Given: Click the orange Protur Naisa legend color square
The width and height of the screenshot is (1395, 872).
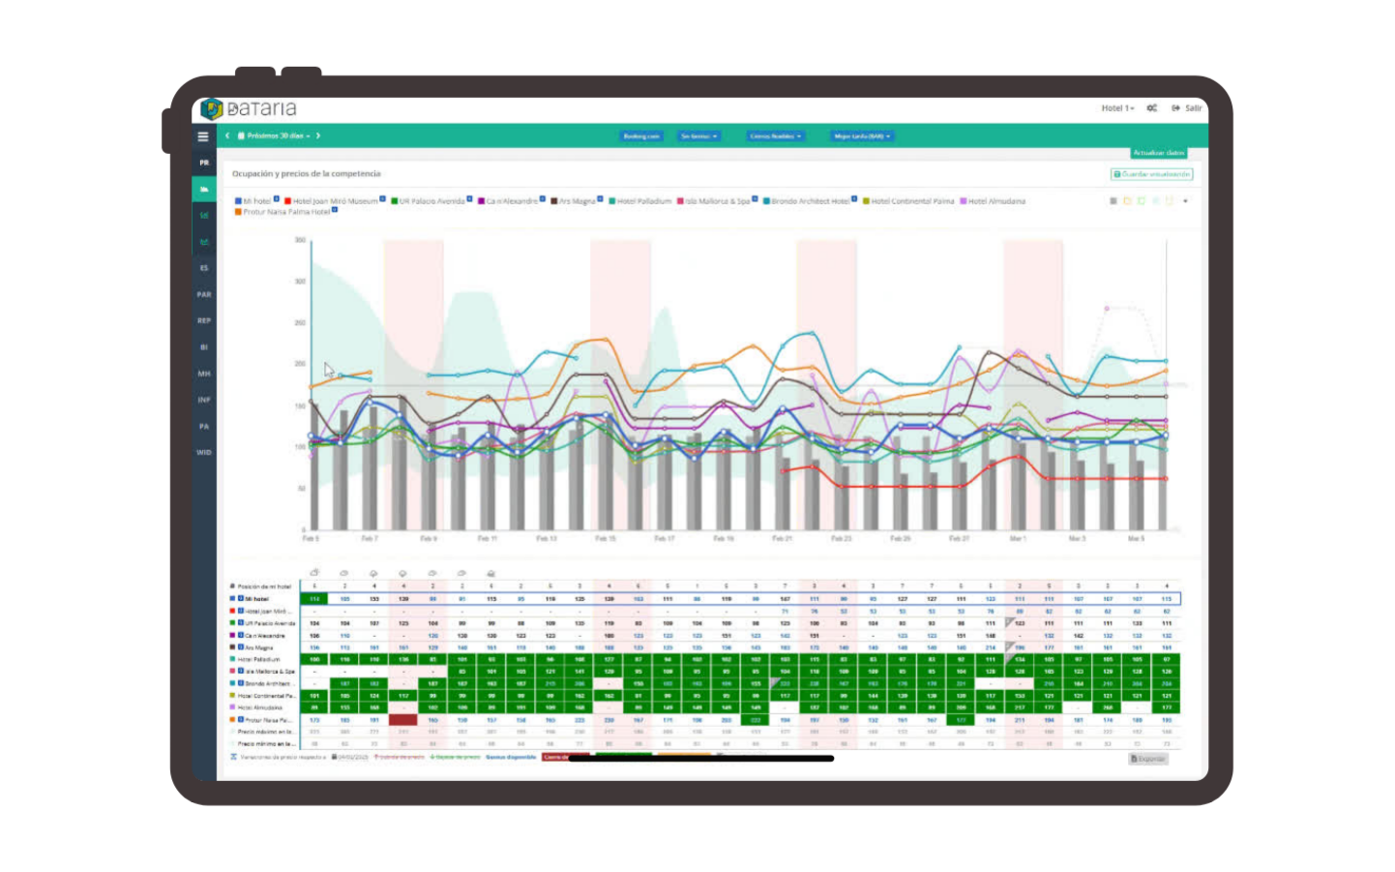Looking at the screenshot, I should (238, 211).
